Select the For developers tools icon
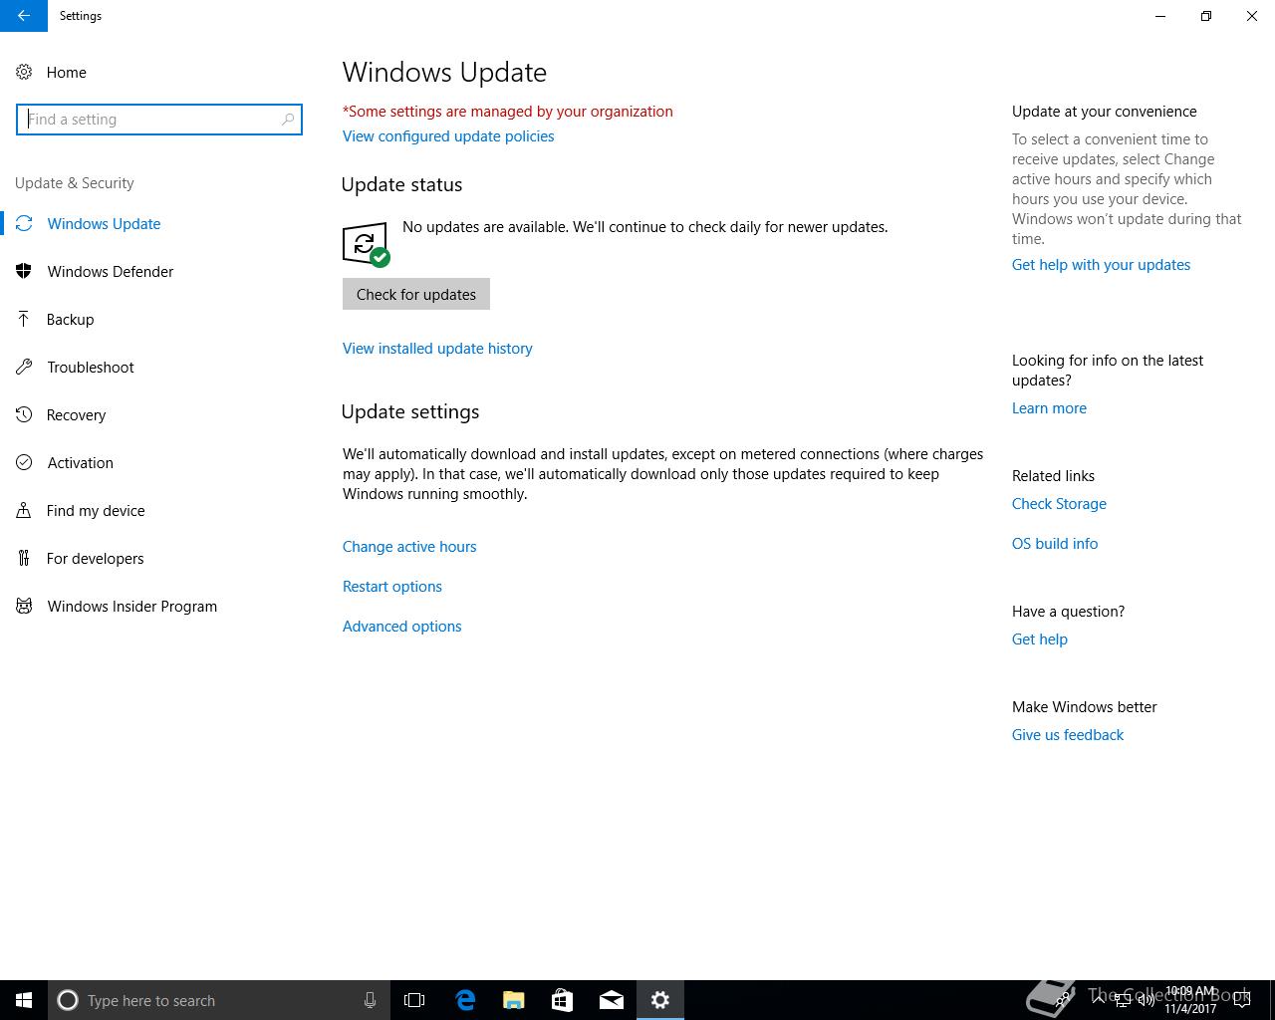The height and width of the screenshot is (1020, 1275). 24,559
